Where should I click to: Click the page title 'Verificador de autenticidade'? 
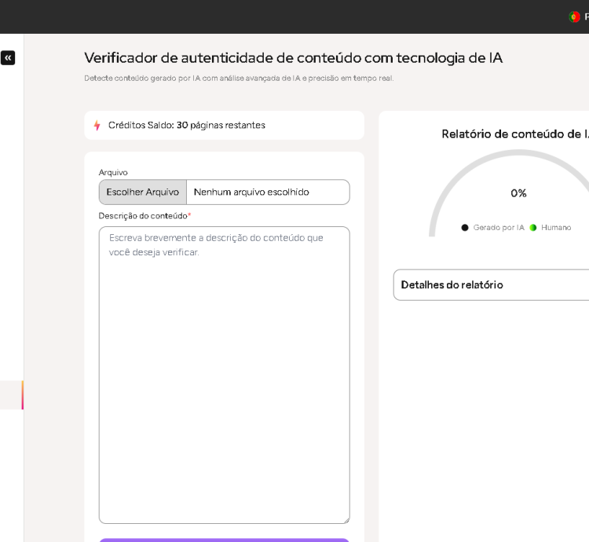pos(294,58)
